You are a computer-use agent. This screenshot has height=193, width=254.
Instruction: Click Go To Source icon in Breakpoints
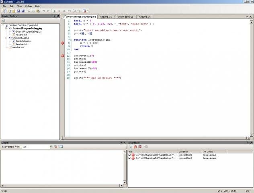[146, 147]
